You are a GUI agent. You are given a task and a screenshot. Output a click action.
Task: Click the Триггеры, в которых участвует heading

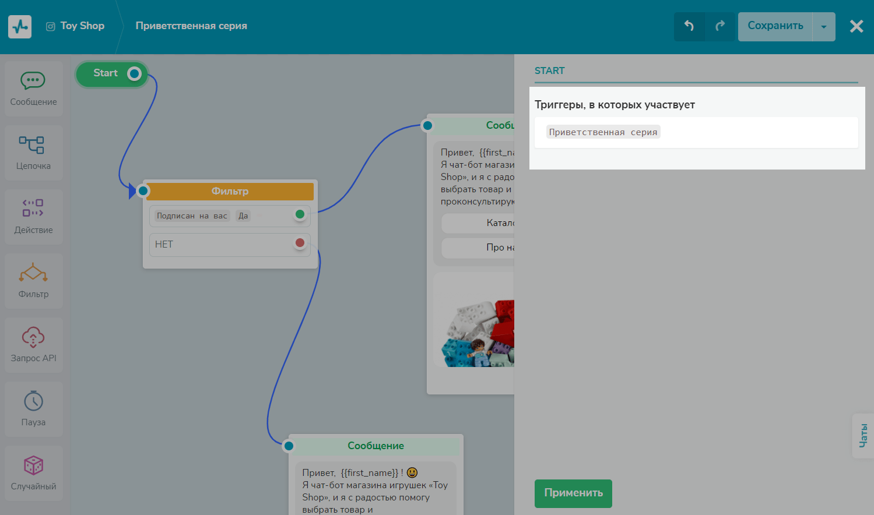615,105
